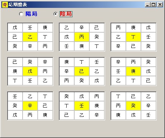165x138 pixels.
Task: Click 丙 in the grid centered on 庚
Action: coord(133,62)
